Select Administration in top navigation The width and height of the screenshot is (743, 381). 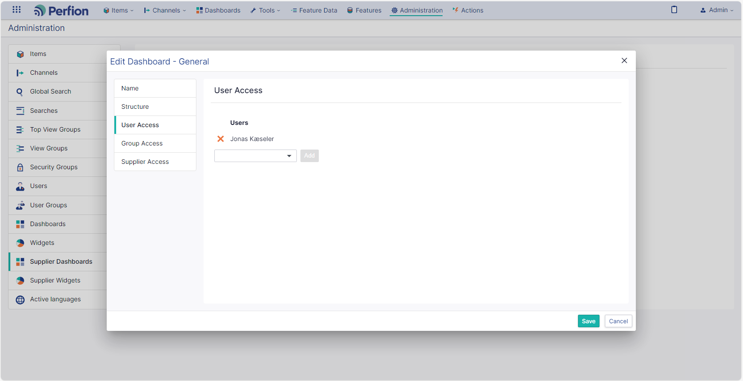coord(417,10)
